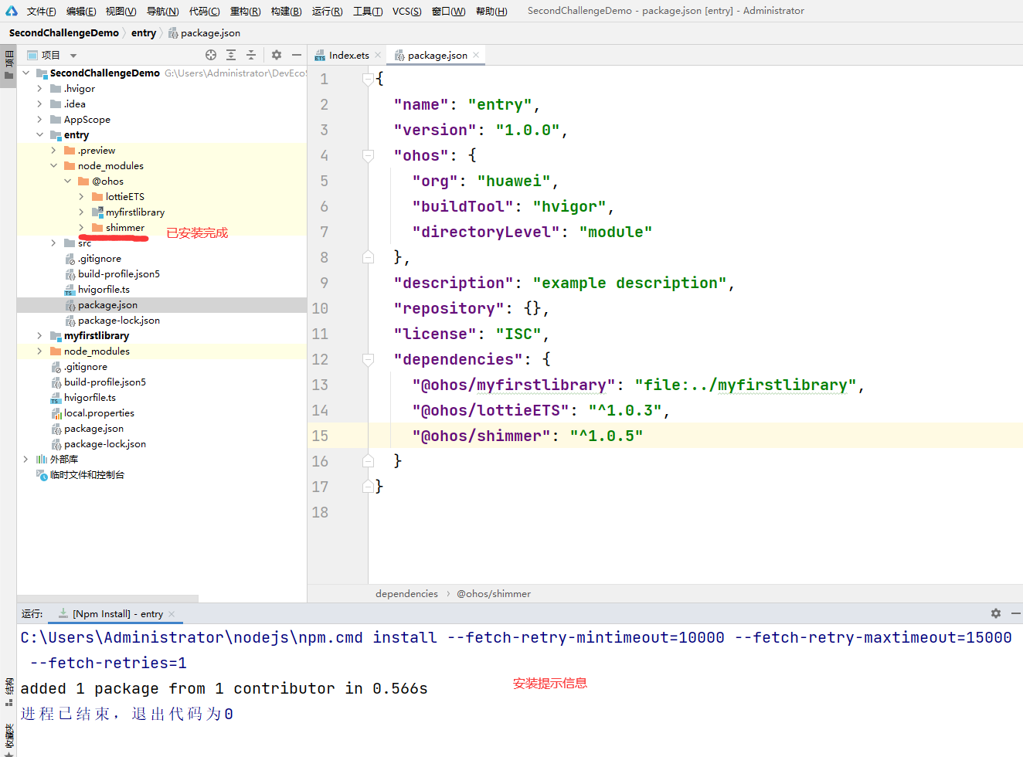The width and height of the screenshot is (1023, 757).
Task: Expand External Libraries (外部库) node
Action: click(x=26, y=459)
